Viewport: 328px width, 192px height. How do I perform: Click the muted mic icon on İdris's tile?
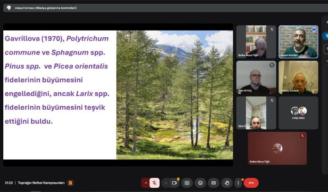271,100
